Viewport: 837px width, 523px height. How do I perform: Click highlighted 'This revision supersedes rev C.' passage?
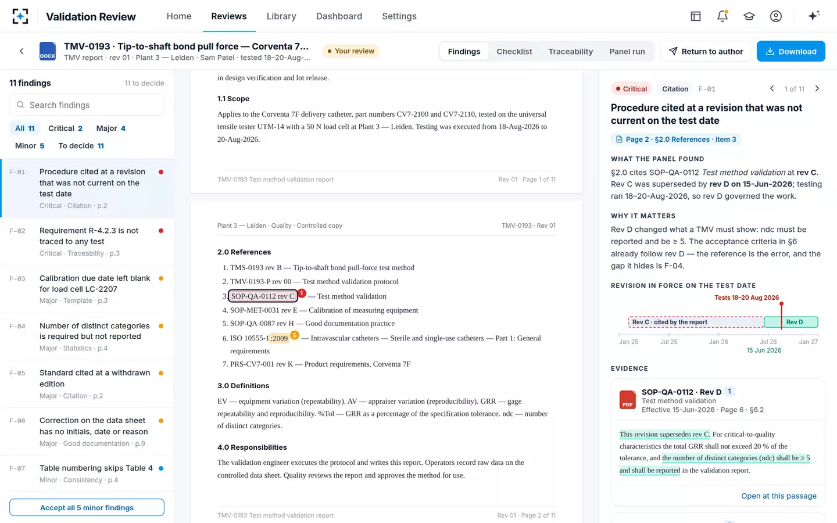tap(665, 434)
